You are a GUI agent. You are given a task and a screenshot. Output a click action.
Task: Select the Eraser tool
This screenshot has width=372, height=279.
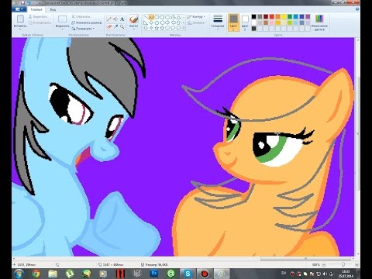tap(109, 26)
